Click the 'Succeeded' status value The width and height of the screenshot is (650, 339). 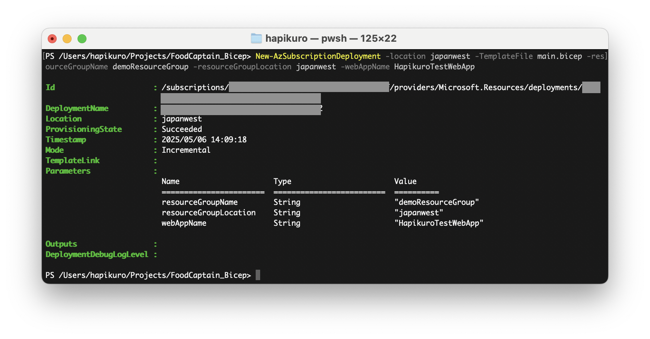182,129
